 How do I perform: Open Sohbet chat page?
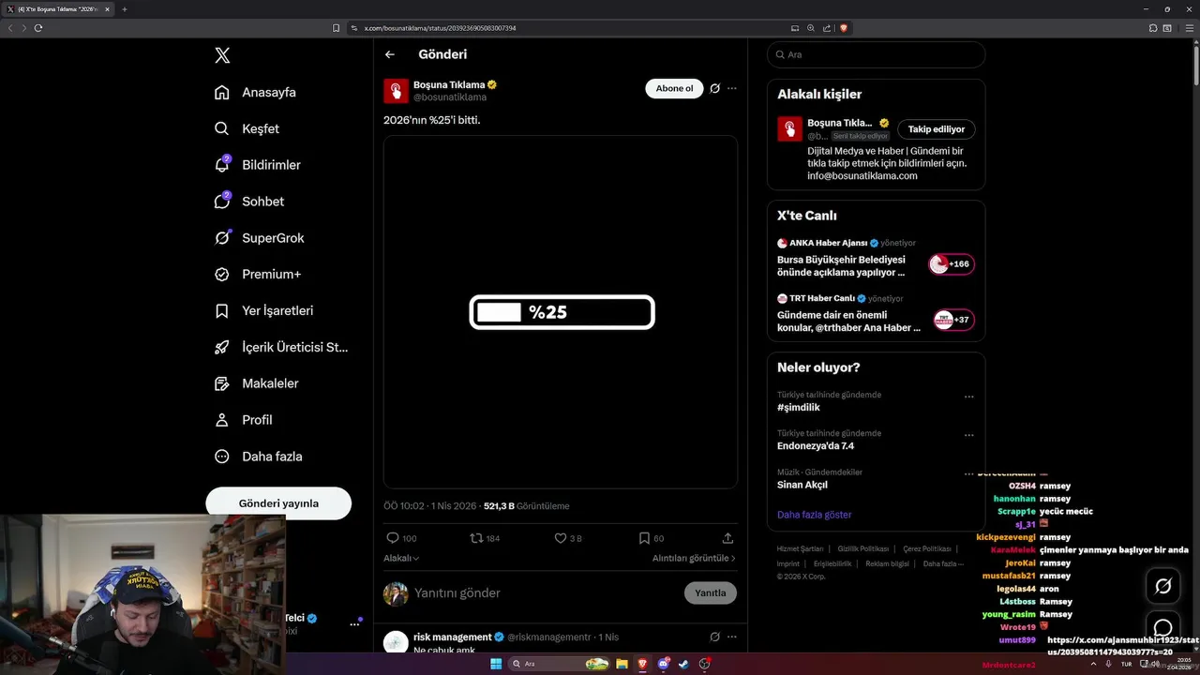(x=248, y=202)
